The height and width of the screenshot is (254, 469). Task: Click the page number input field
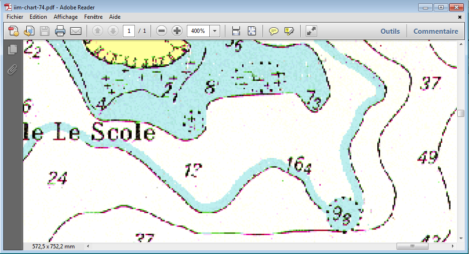pos(129,31)
